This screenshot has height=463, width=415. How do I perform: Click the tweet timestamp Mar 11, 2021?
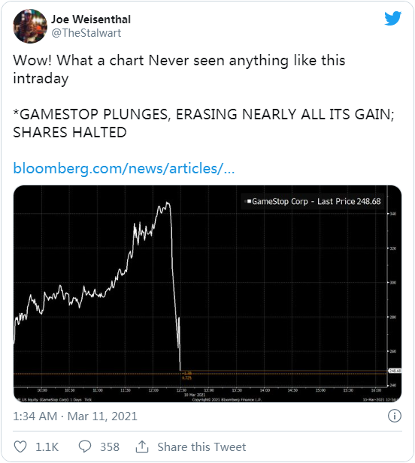[75, 416]
